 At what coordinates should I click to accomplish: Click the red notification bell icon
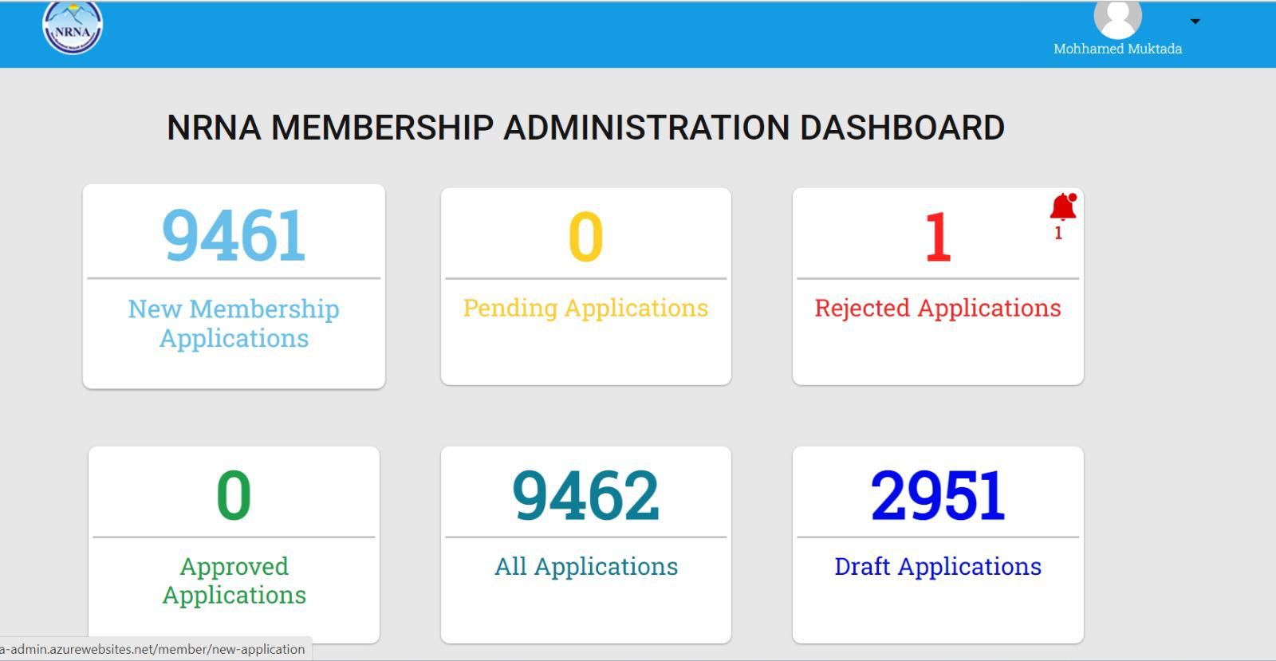pos(1062,207)
